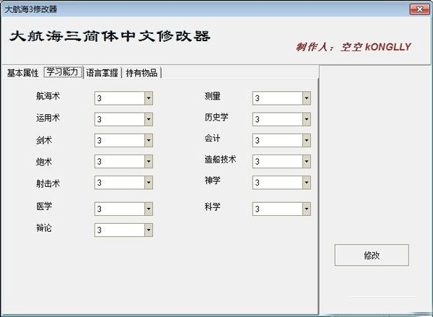Open the 科学 dropdown list

[306, 209]
